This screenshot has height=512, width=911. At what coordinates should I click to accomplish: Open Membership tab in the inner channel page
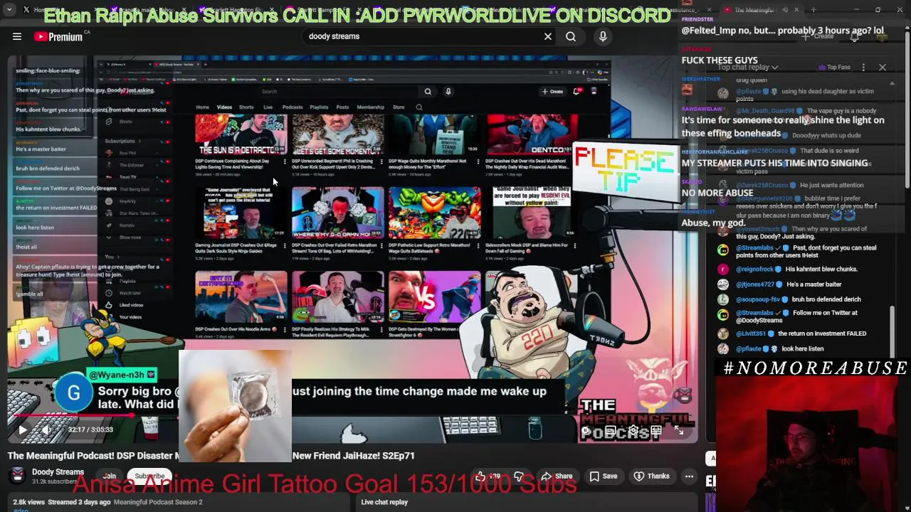(x=370, y=107)
